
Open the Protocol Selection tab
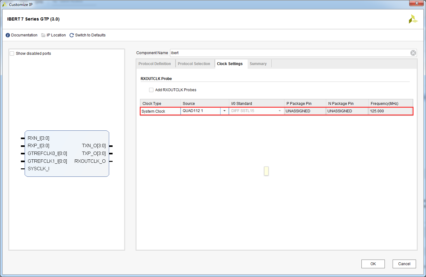click(194, 64)
